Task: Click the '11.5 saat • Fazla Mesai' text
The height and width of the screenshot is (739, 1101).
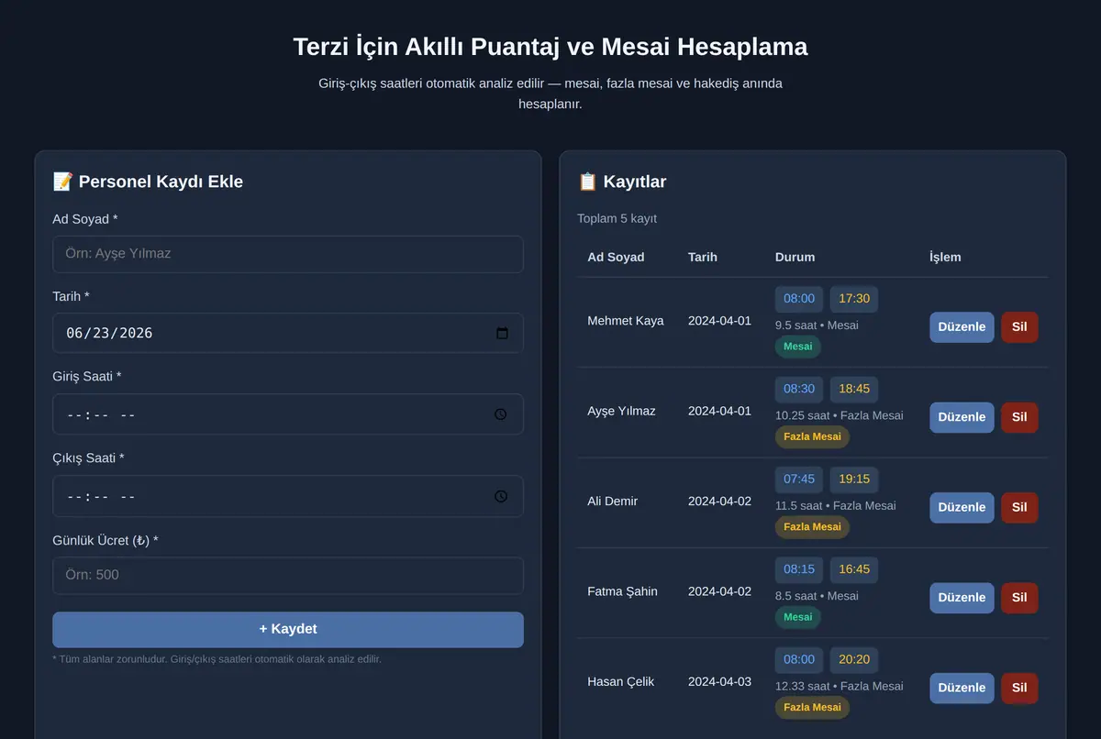Action: point(836,506)
